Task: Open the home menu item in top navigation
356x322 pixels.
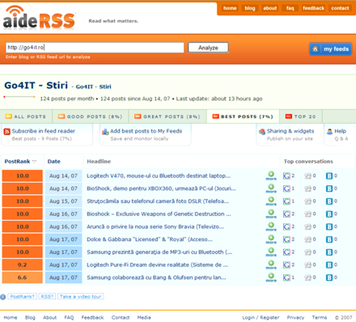Action: pos(230,8)
